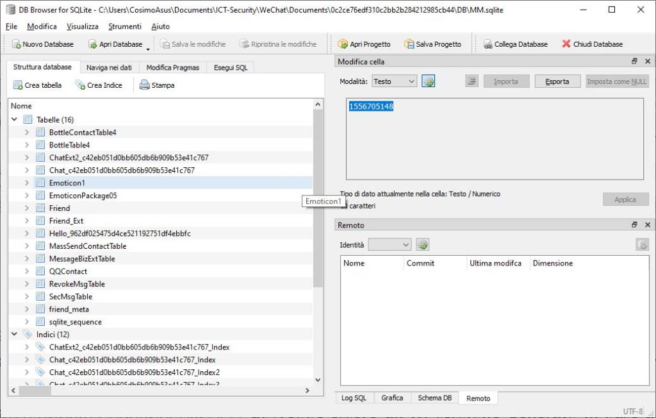This screenshot has height=418, width=656.
Task: Select the MessageBizExtTable row
Action: (82, 258)
